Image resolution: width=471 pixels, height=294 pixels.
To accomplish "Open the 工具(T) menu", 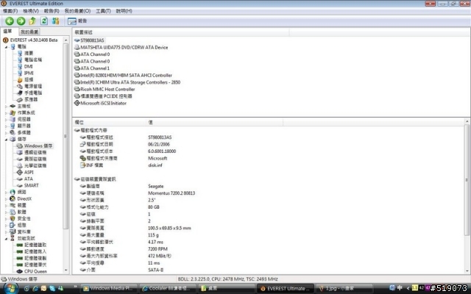I will coord(103,11).
